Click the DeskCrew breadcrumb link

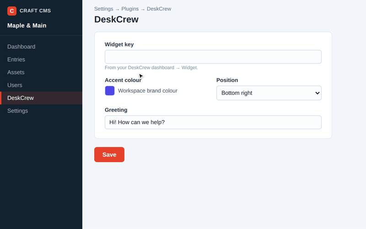click(159, 9)
